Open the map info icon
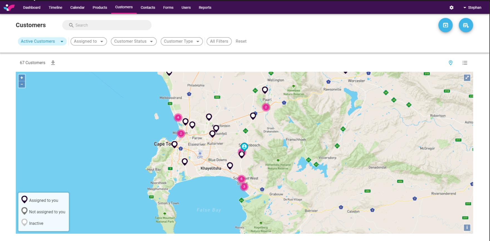 (x=467, y=227)
